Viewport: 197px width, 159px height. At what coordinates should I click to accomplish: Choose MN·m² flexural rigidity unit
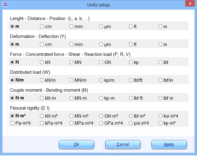click(x=79, y=116)
